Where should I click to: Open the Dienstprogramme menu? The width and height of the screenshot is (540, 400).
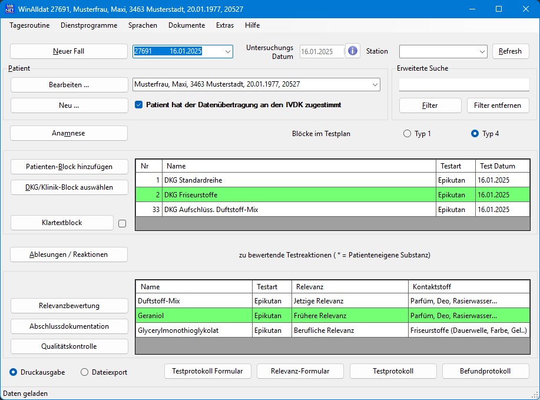pyautogui.click(x=89, y=25)
